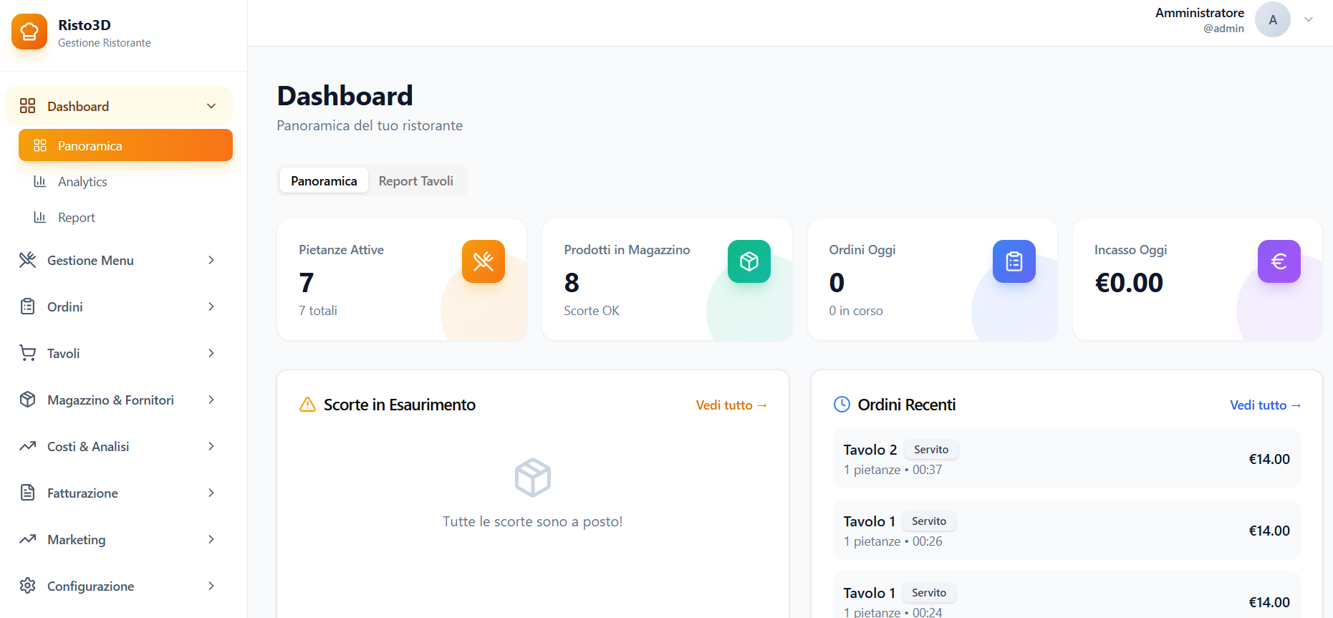Click the blue Ordini Oggi clipboard icon
The height and width of the screenshot is (618, 1333).
1014,261
